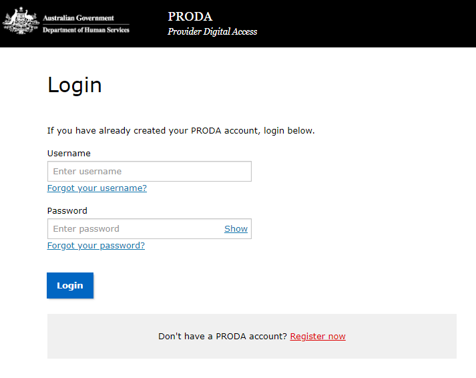Click the Provider Digital Access subtitle
The image size is (476, 378).
point(212,31)
